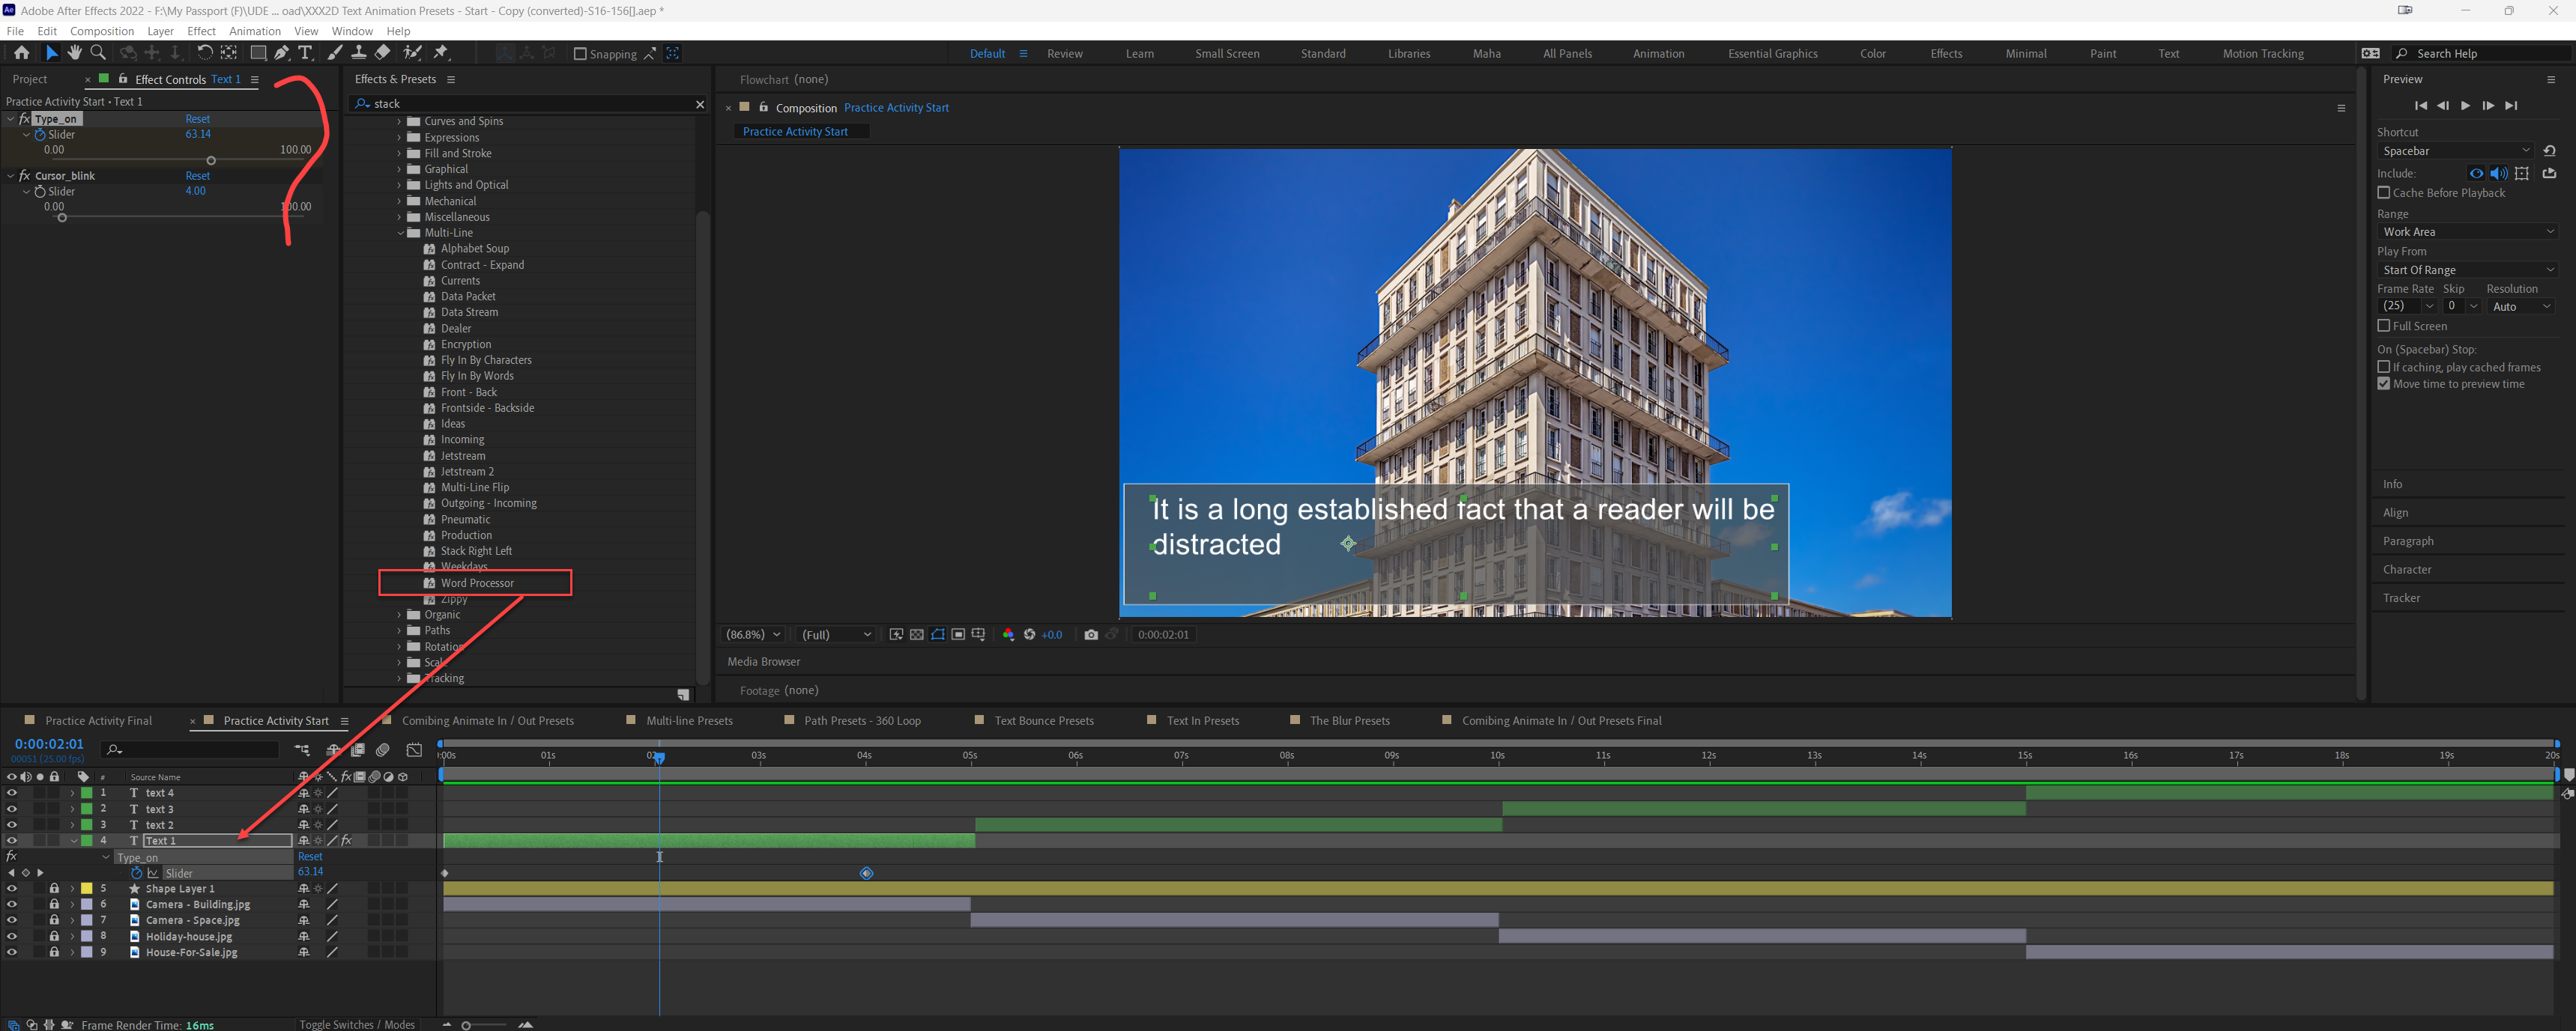Enable the Snapping checkbox
The image size is (2576, 1031).
[x=580, y=54]
